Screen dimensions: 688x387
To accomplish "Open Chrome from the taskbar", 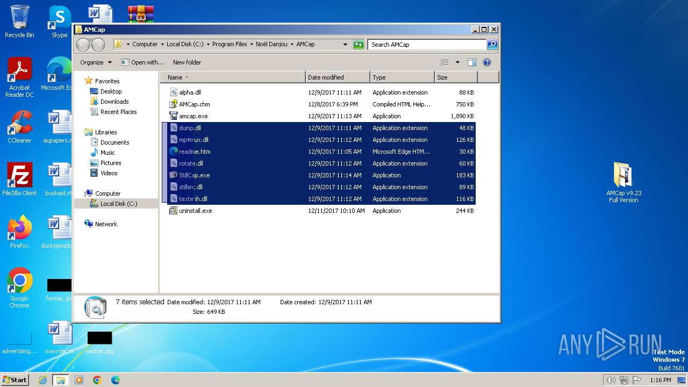I will (97, 380).
